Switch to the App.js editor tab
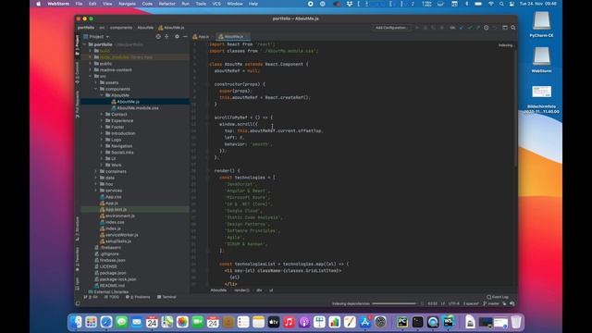This screenshot has height=333, width=592. (201, 37)
